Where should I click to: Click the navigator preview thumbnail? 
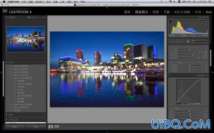pos(25,39)
